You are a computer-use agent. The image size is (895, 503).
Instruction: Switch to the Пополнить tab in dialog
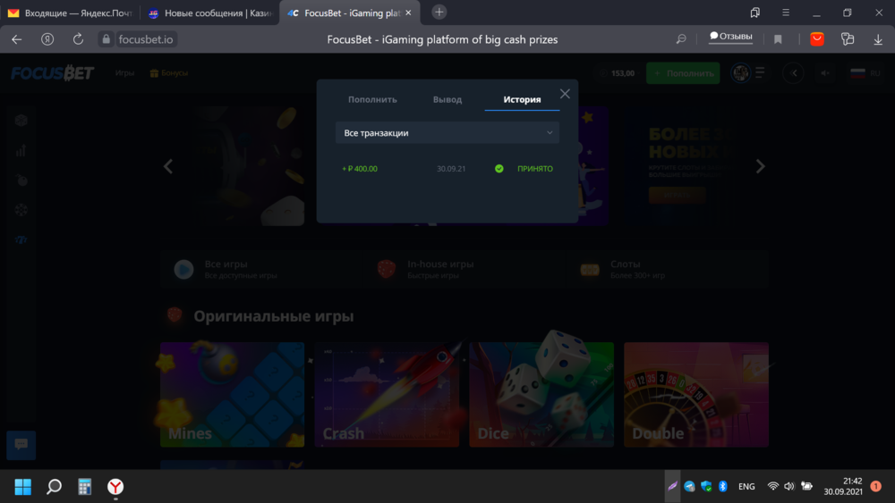click(372, 99)
